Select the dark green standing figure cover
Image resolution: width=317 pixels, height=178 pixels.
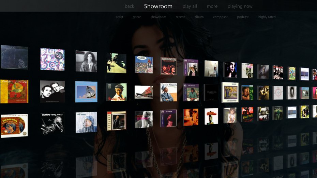(x=278, y=113)
